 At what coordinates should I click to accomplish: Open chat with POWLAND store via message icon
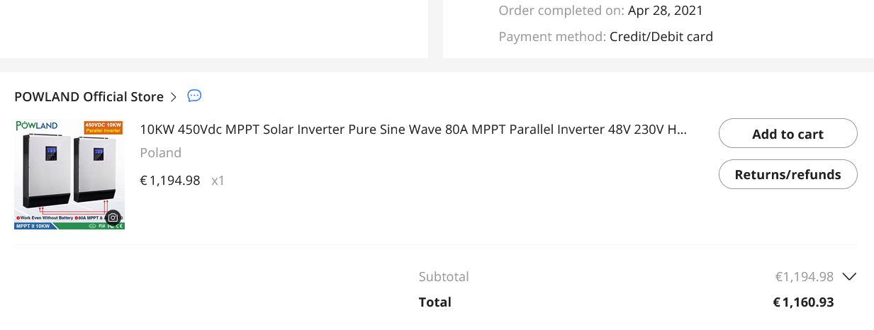[194, 96]
